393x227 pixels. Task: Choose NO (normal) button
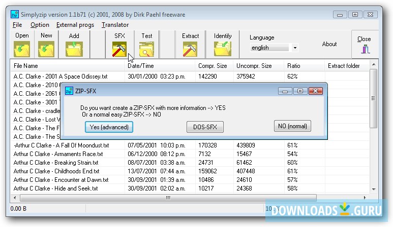292,126
